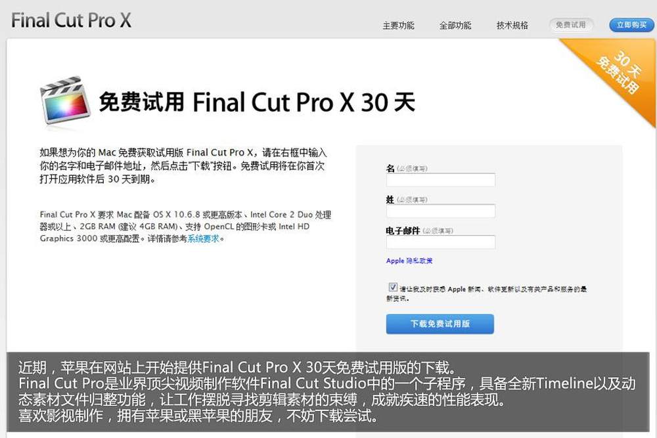Click the 下载免费试用版 download button

(x=440, y=324)
